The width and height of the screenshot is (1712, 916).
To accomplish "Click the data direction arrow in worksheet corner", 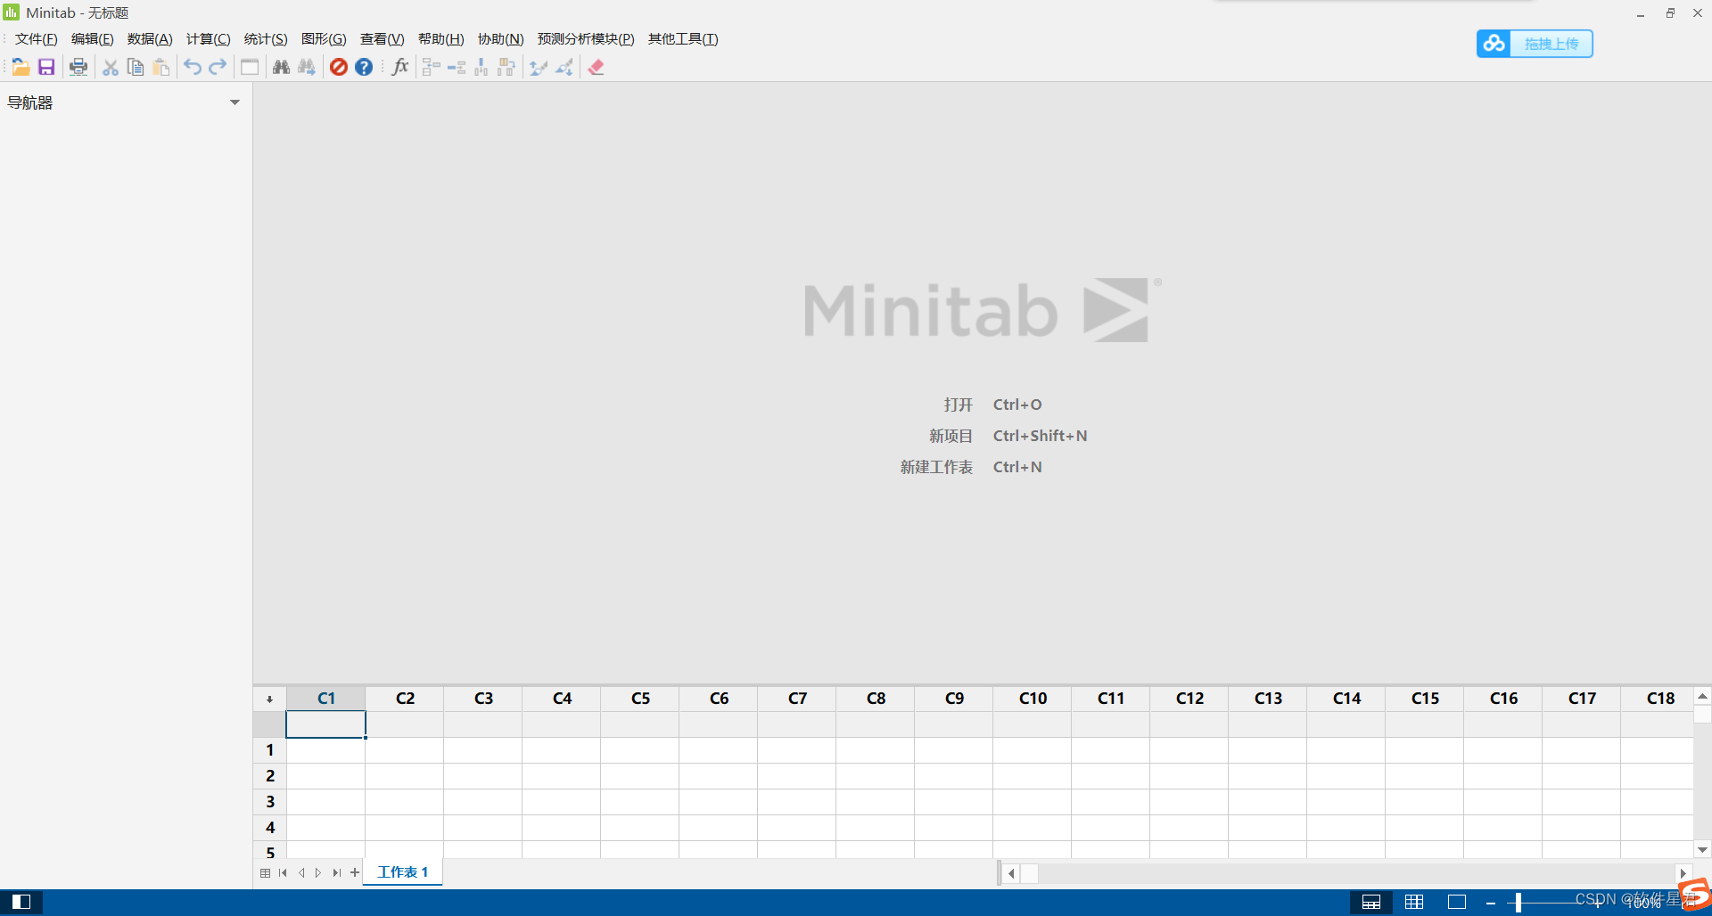I will [269, 699].
